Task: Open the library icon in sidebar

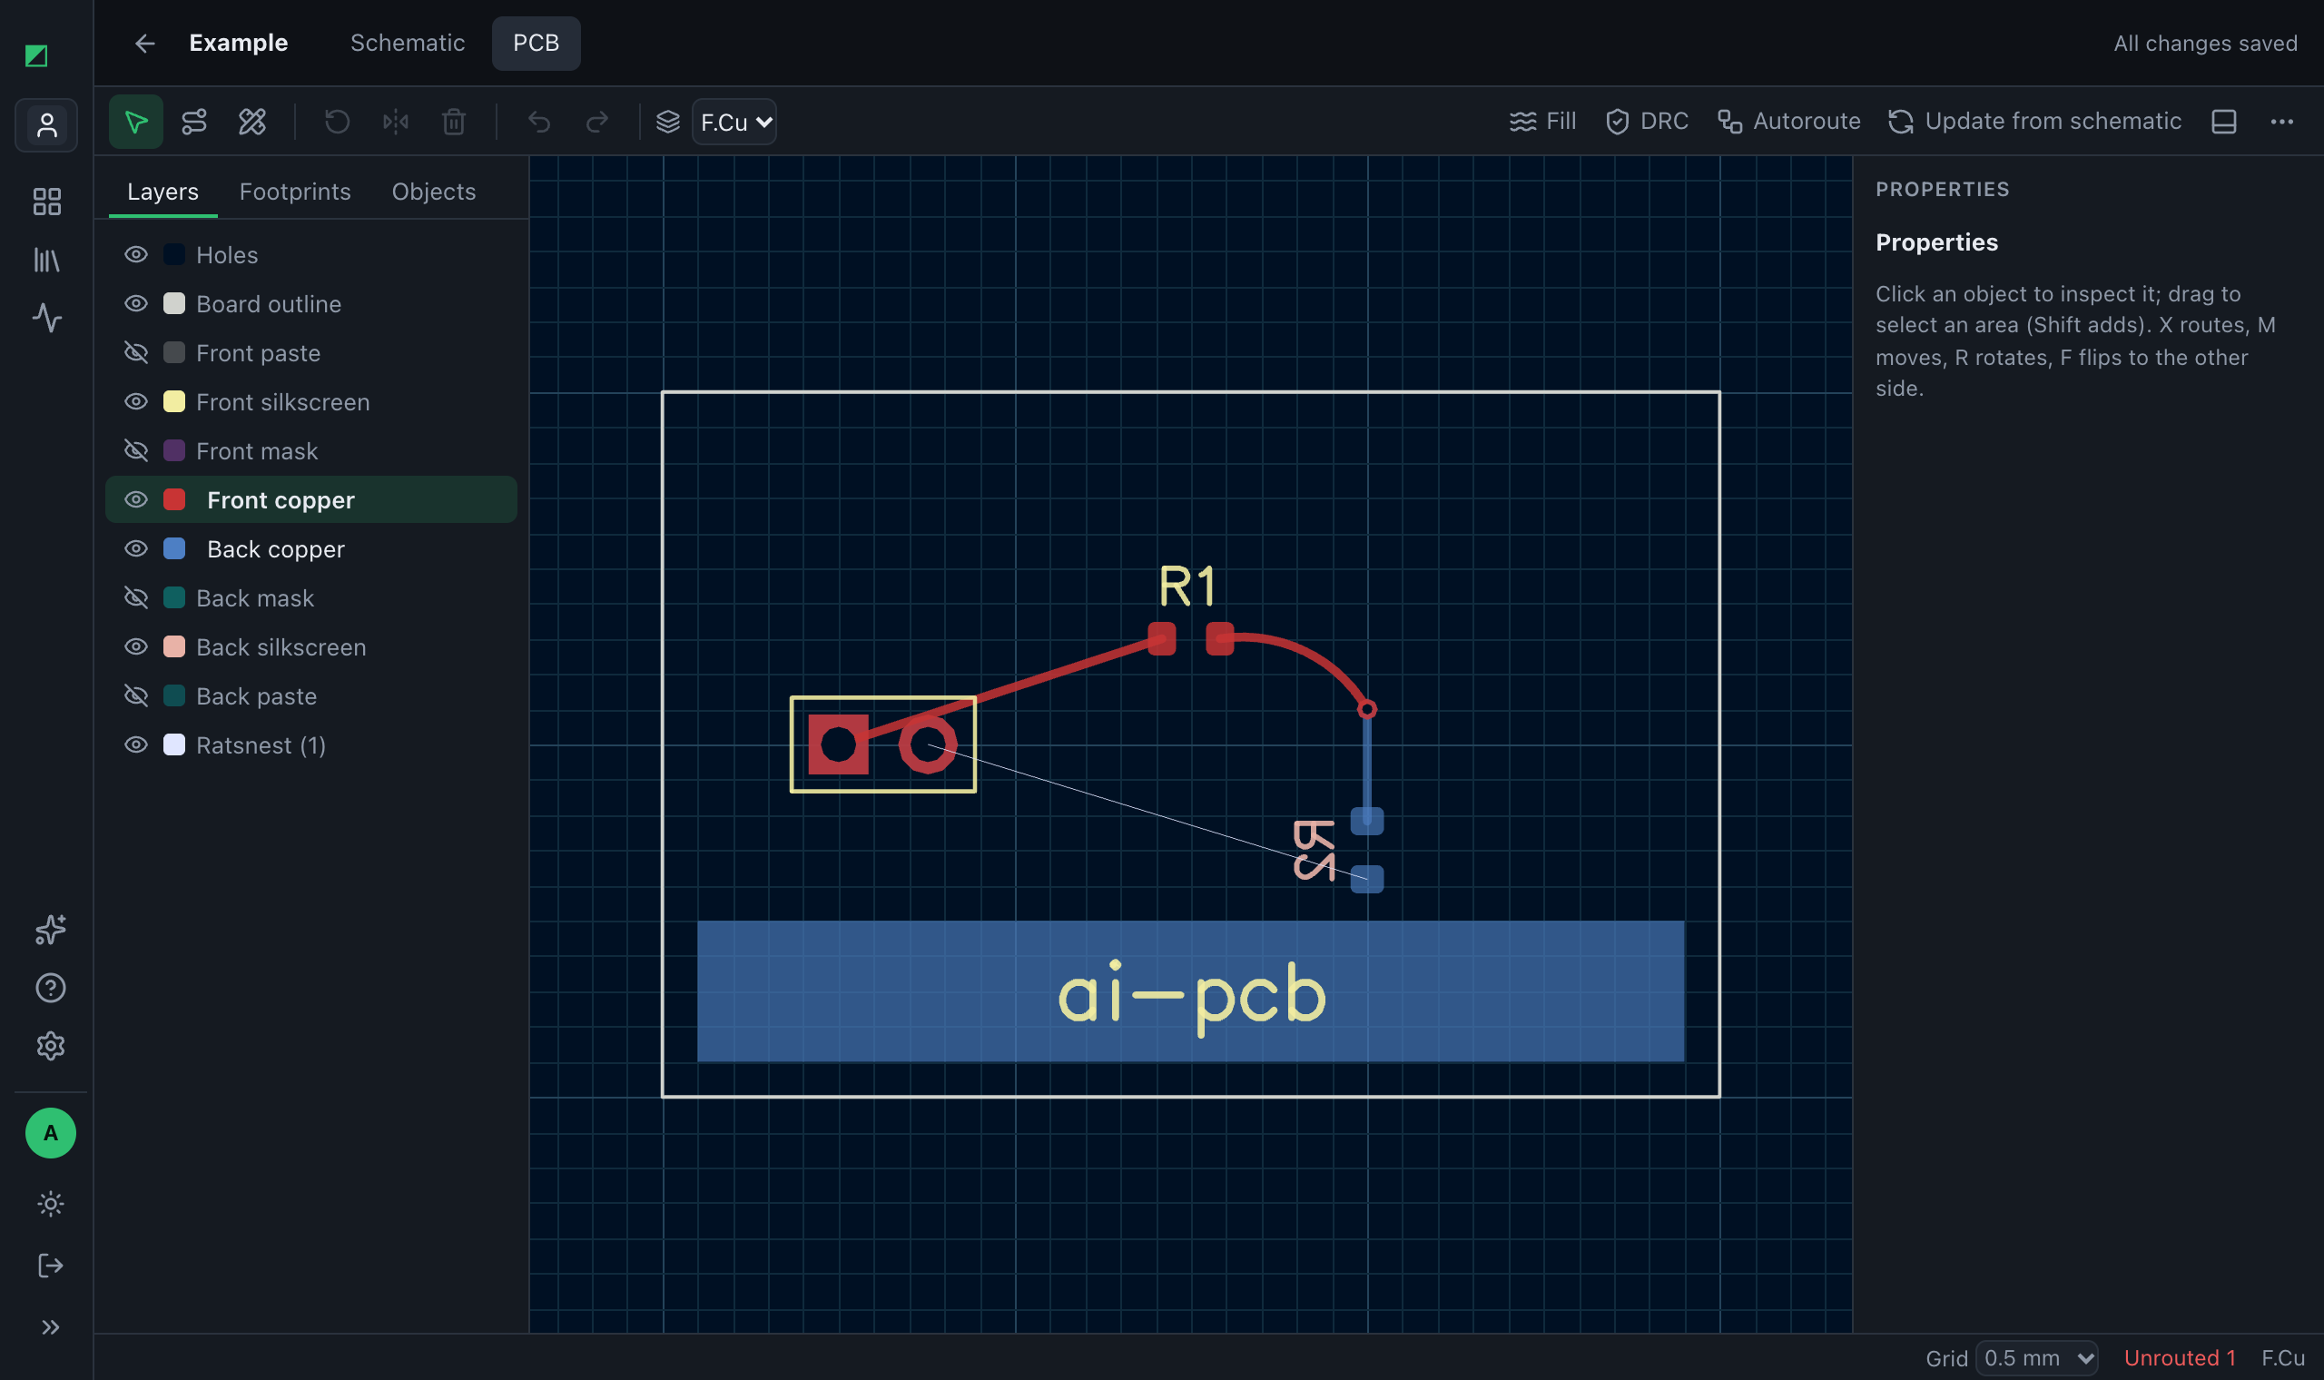Action: [46, 261]
